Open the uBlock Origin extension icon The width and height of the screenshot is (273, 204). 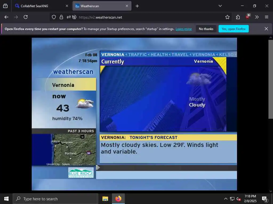[248, 17]
